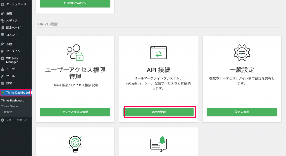Click the settings sliders icon beside 設定
286x156 pixels.
(x=2, y=83)
